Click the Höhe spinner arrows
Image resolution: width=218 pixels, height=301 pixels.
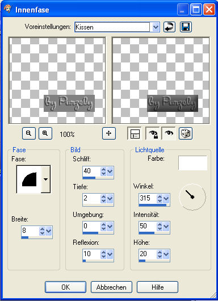(x=160, y=255)
